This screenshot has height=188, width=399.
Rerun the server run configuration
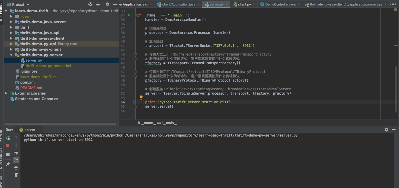[x=8, y=138]
